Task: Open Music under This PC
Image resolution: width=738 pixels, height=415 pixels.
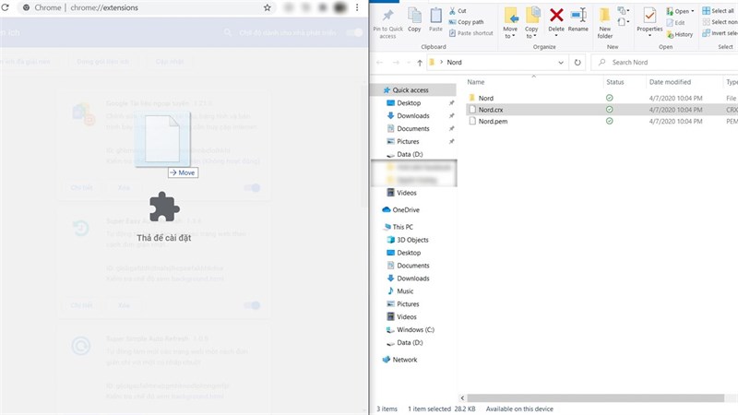Action: point(405,290)
